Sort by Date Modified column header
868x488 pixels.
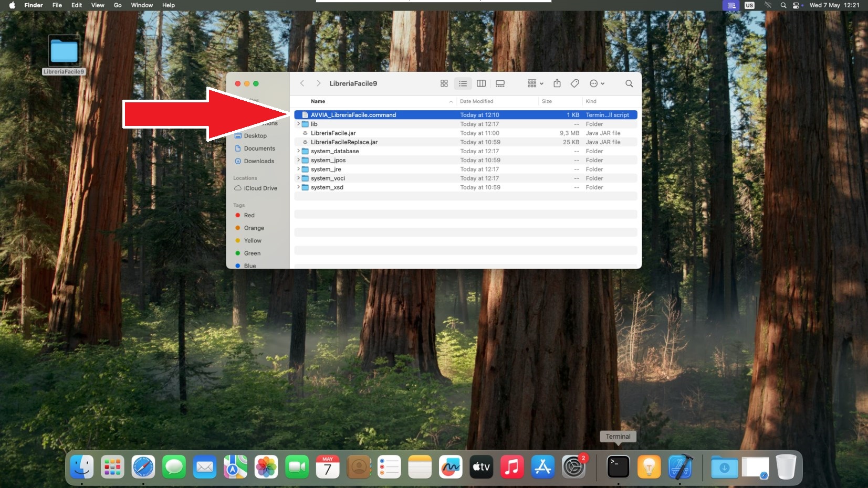[x=477, y=101]
